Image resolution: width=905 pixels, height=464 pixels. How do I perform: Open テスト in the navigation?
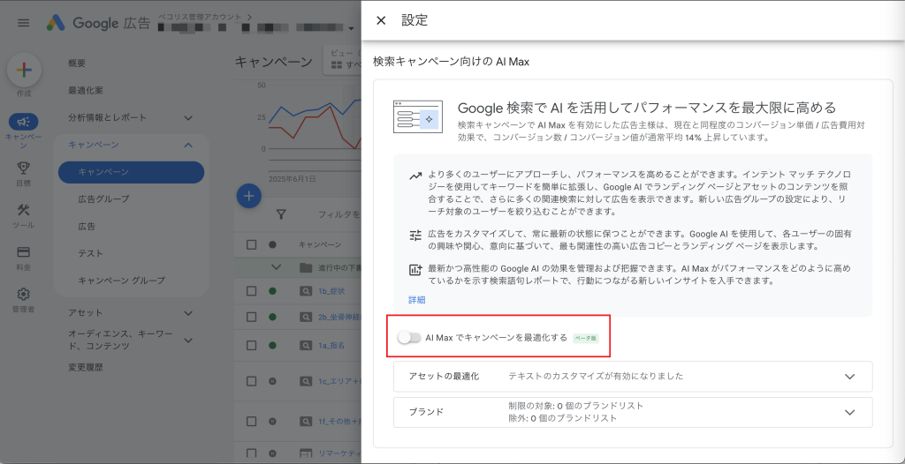click(x=91, y=253)
